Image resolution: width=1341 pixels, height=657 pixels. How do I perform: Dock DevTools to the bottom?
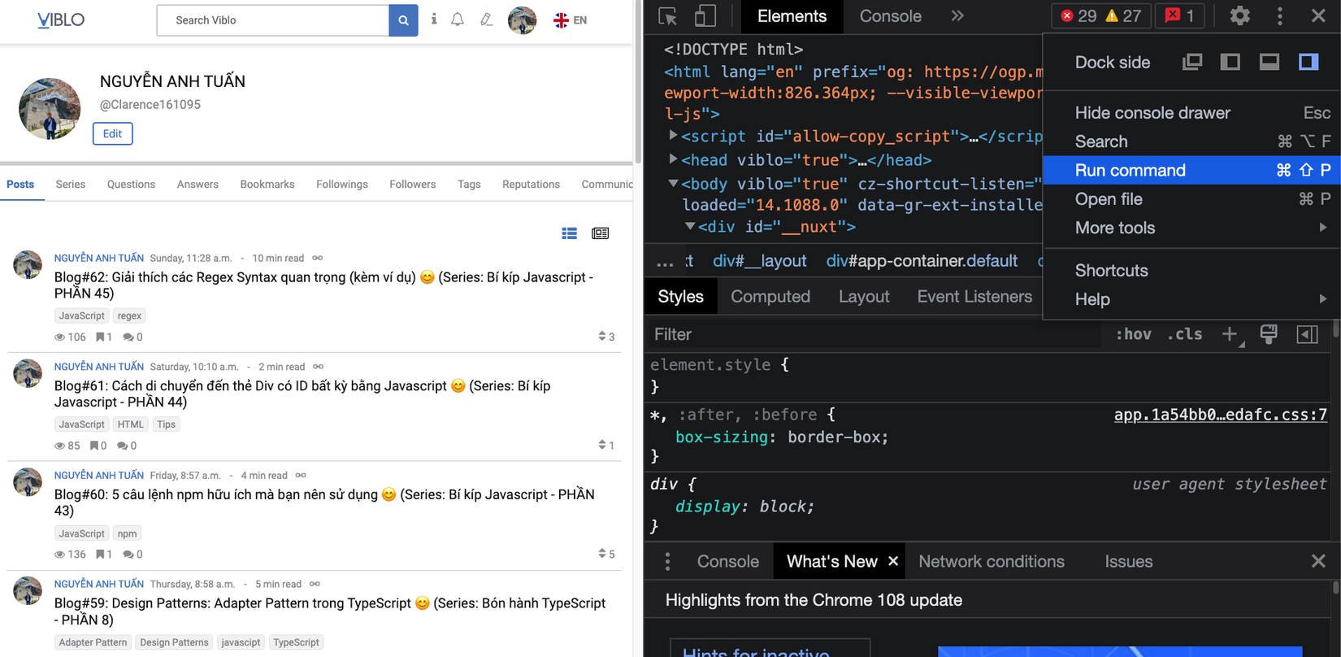click(1269, 62)
